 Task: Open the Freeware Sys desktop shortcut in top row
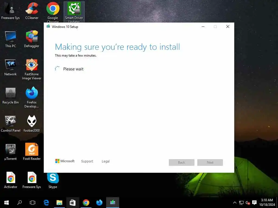(x=11, y=11)
